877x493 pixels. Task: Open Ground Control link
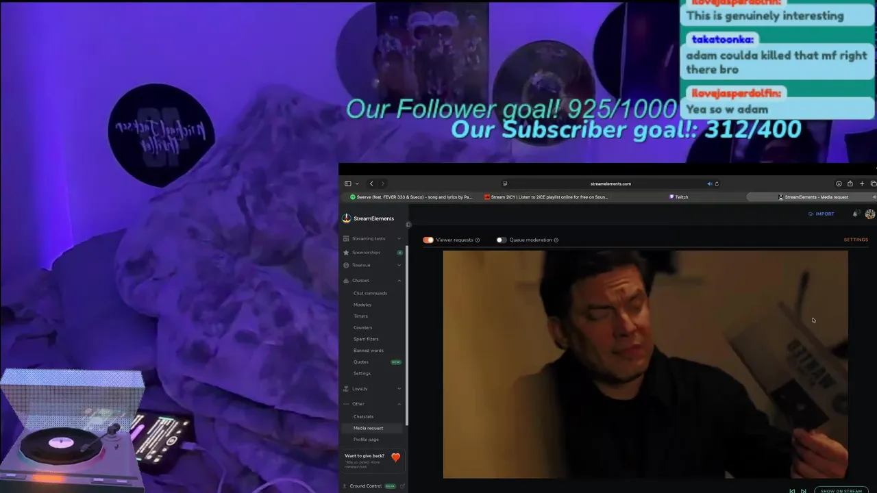365,486
